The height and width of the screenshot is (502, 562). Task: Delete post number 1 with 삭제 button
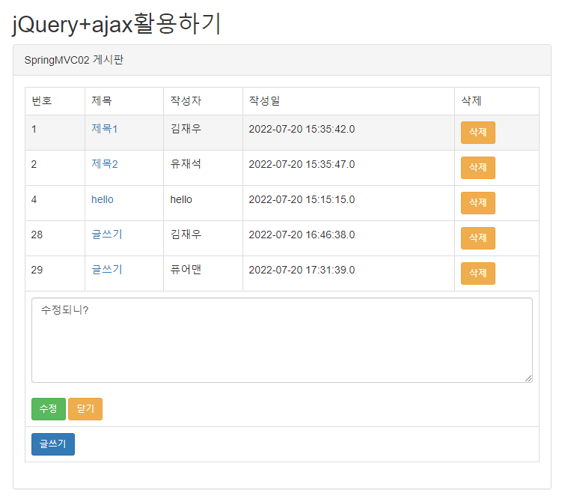pyautogui.click(x=477, y=133)
